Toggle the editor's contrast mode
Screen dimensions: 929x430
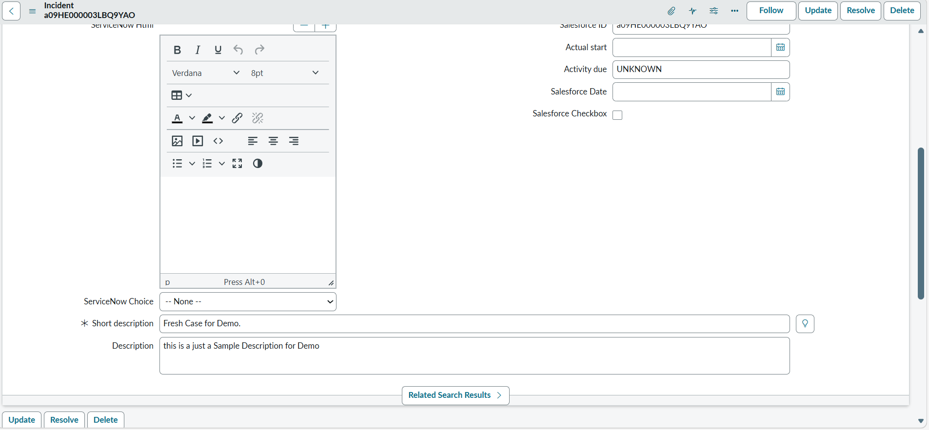tap(257, 163)
